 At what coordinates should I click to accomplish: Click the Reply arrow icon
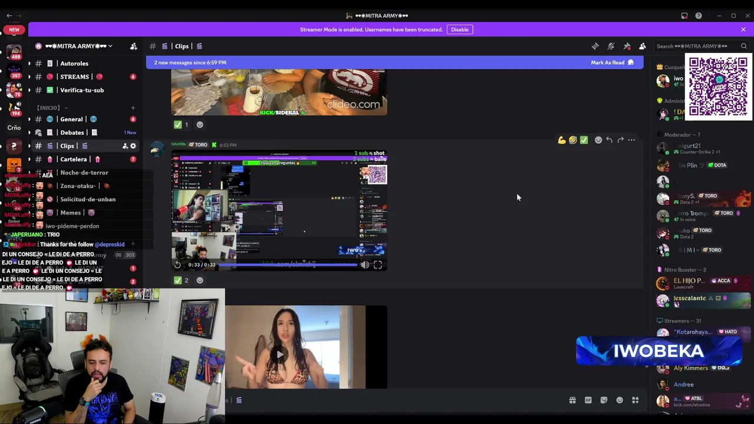point(609,140)
